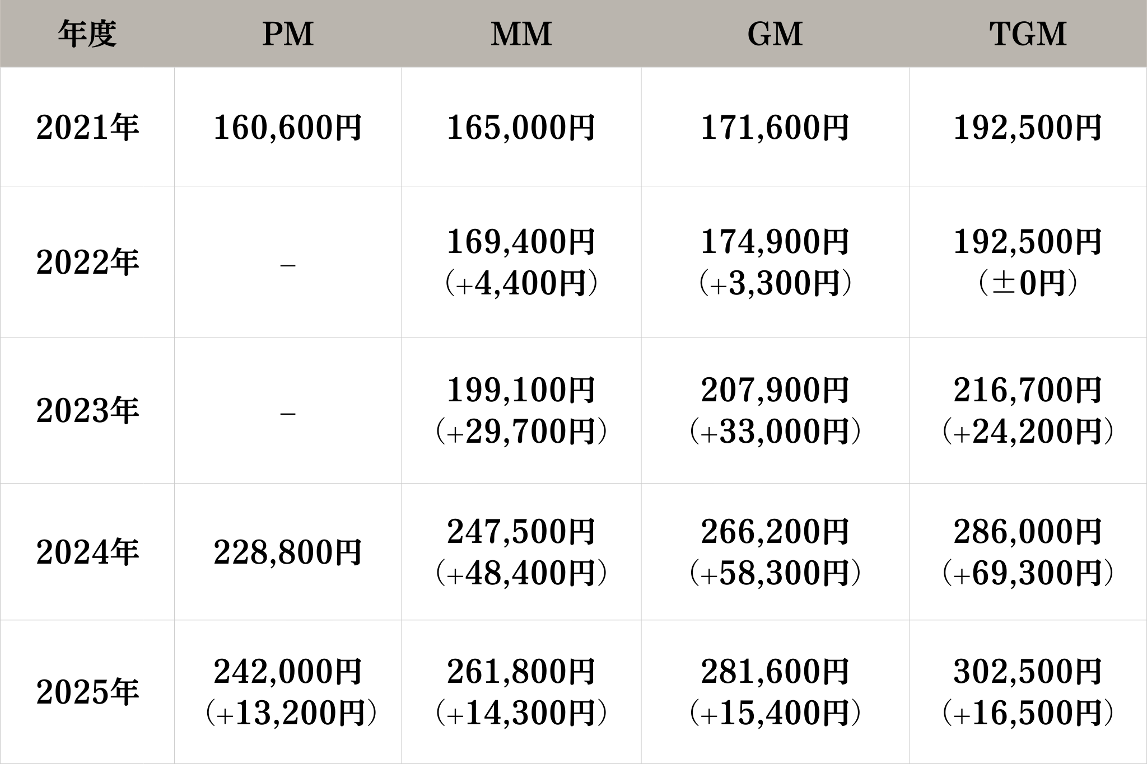Select the +13,200円 increase in PM column

coord(287,713)
